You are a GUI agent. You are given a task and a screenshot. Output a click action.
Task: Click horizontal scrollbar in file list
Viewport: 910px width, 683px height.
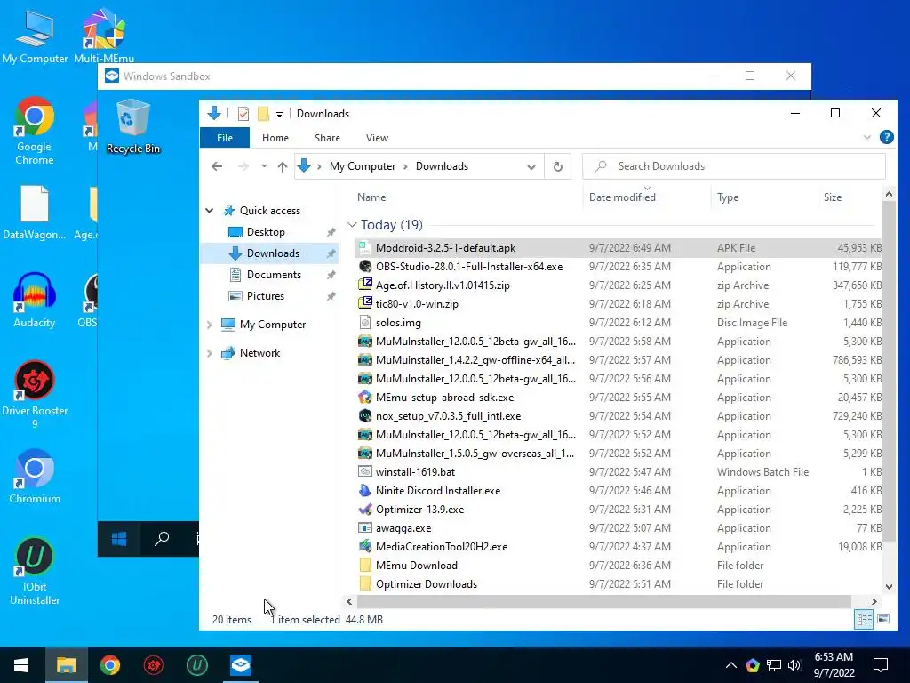[x=603, y=602]
